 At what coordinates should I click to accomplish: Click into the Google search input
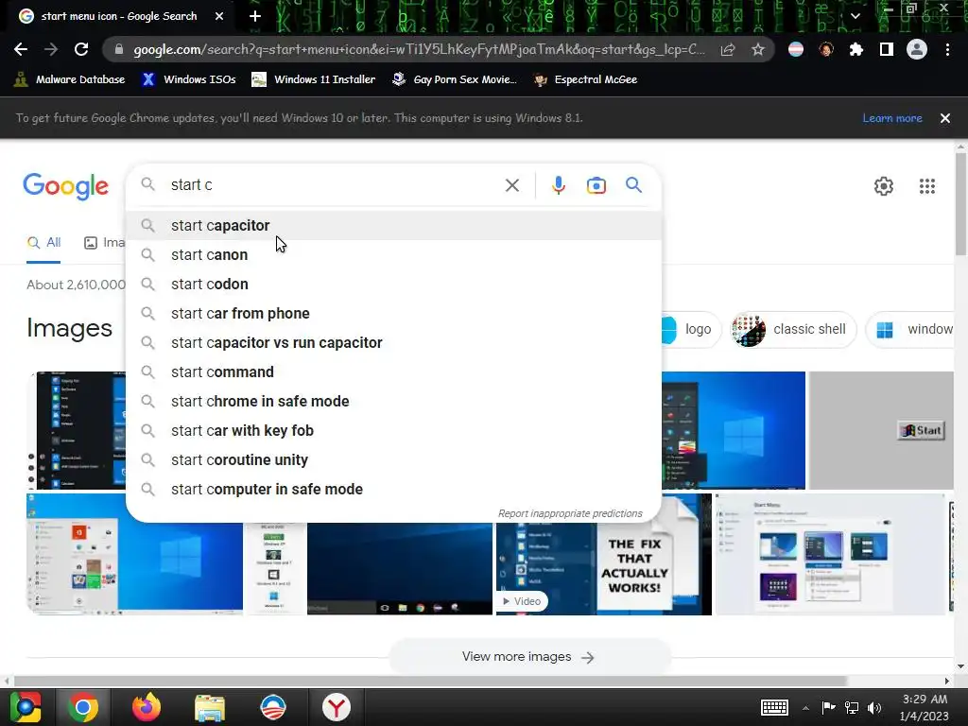[x=334, y=185]
